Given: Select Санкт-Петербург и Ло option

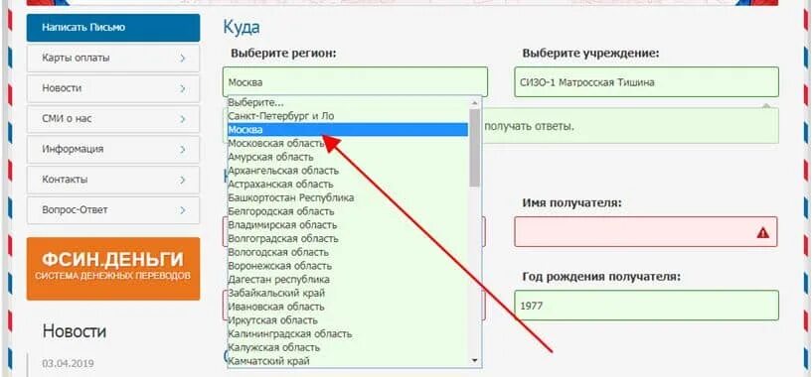Looking at the screenshot, I should 348,116.
